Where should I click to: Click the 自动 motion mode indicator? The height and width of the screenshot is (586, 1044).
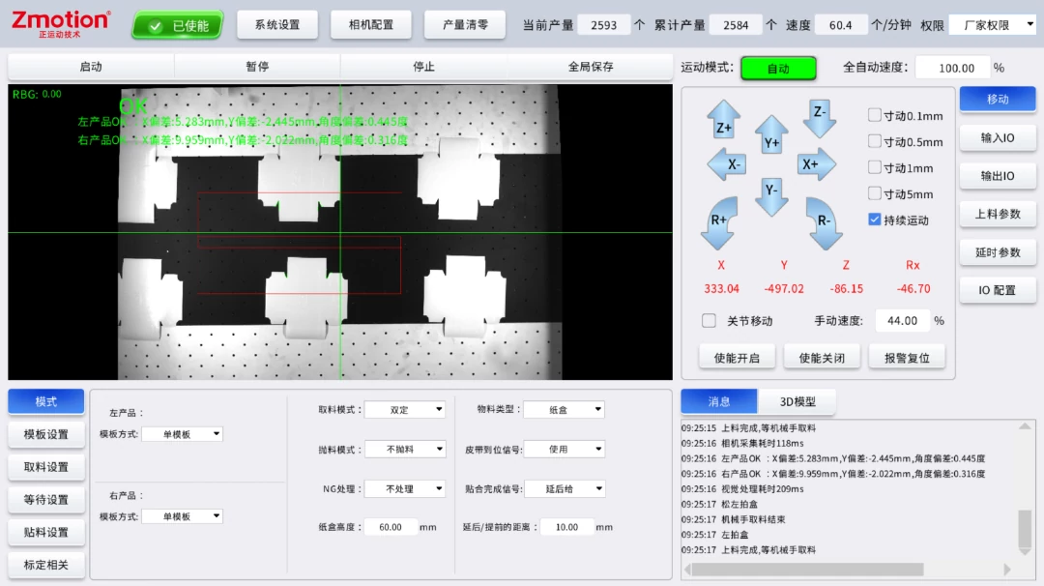tap(778, 68)
